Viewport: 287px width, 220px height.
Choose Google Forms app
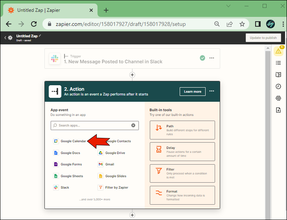click(x=68, y=164)
